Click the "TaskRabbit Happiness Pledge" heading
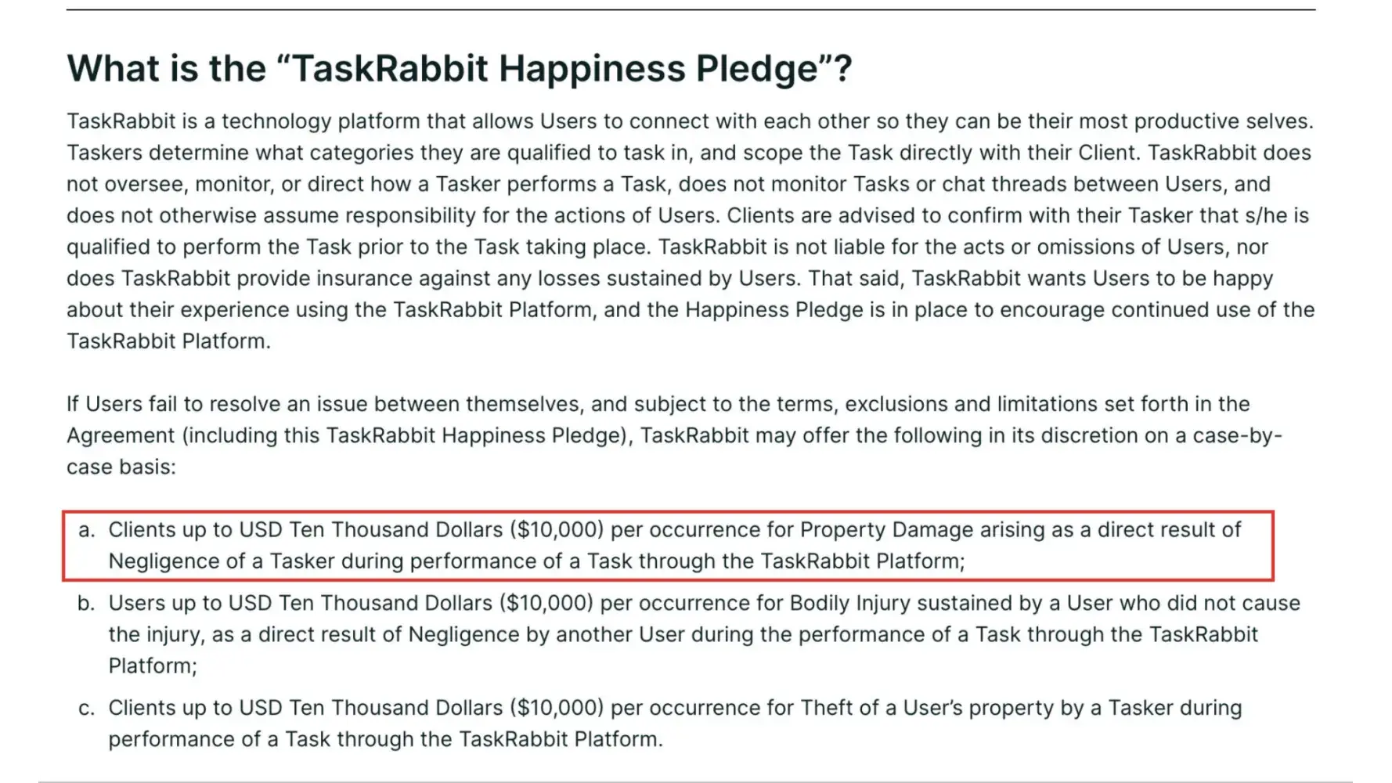 (459, 68)
